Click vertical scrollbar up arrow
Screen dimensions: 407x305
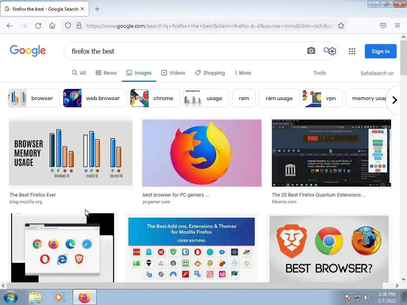403,37
